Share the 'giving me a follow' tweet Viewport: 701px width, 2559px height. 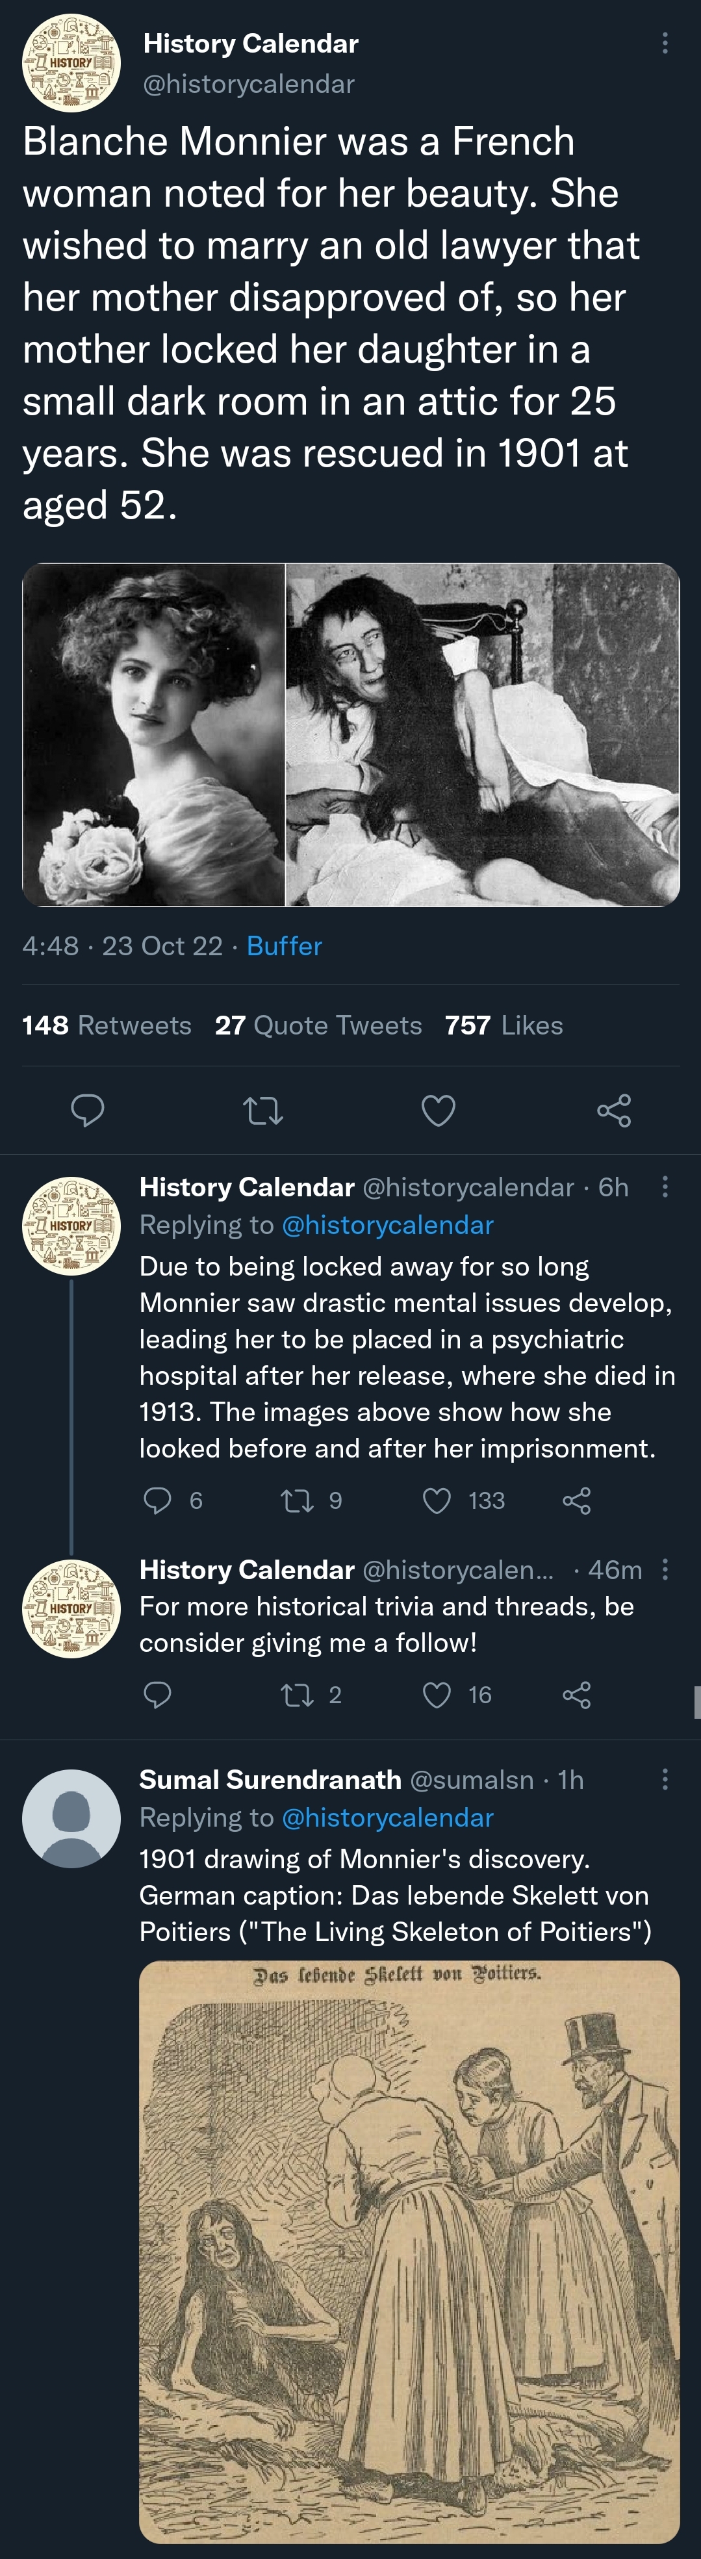(x=577, y=1693)
